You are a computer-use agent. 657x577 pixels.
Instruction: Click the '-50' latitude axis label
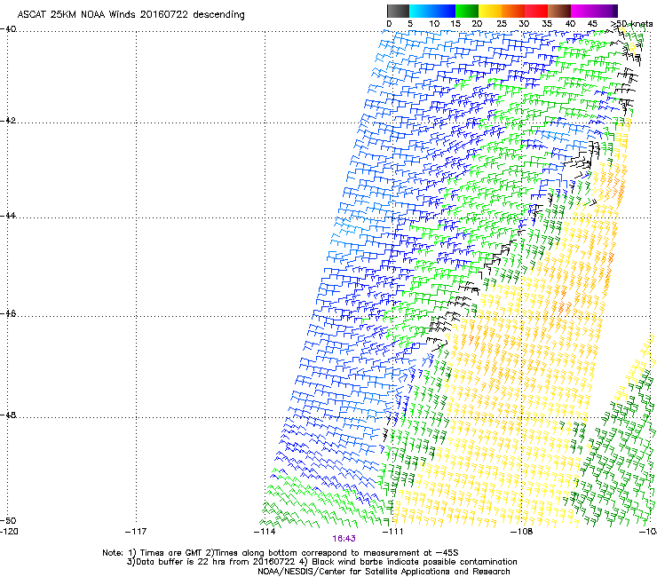(x=8, y=520)
